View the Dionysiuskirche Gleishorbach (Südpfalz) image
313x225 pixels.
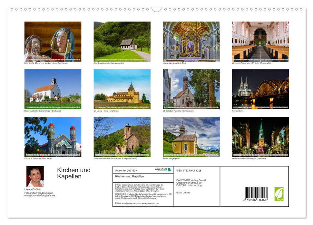(53, 89)
